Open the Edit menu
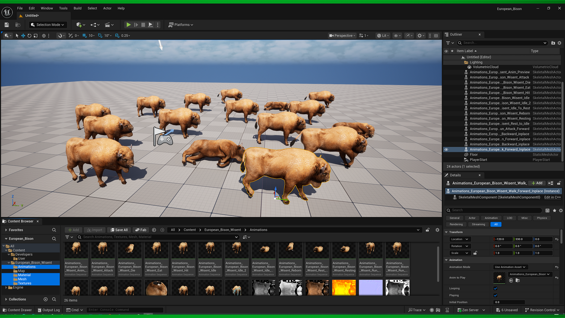The height and width of the screenshot is (318, 565). [x=32, y=8]
